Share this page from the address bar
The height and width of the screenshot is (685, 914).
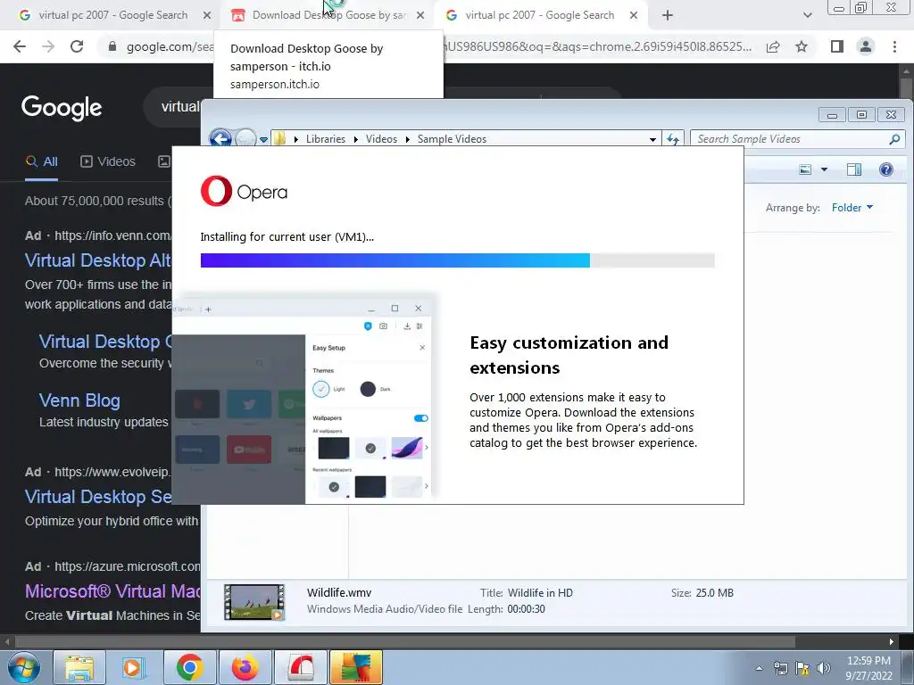tap(773, 46)
